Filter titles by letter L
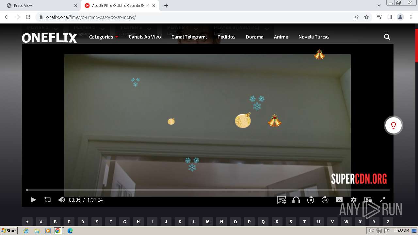 (194, 222)
